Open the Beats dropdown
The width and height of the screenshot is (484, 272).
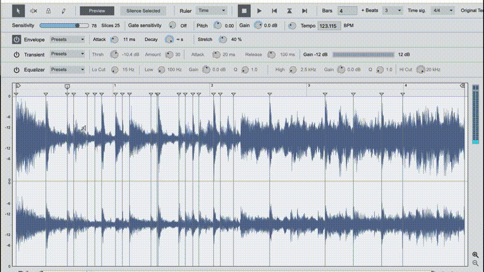pyautogui.click(x=392, y=11)
